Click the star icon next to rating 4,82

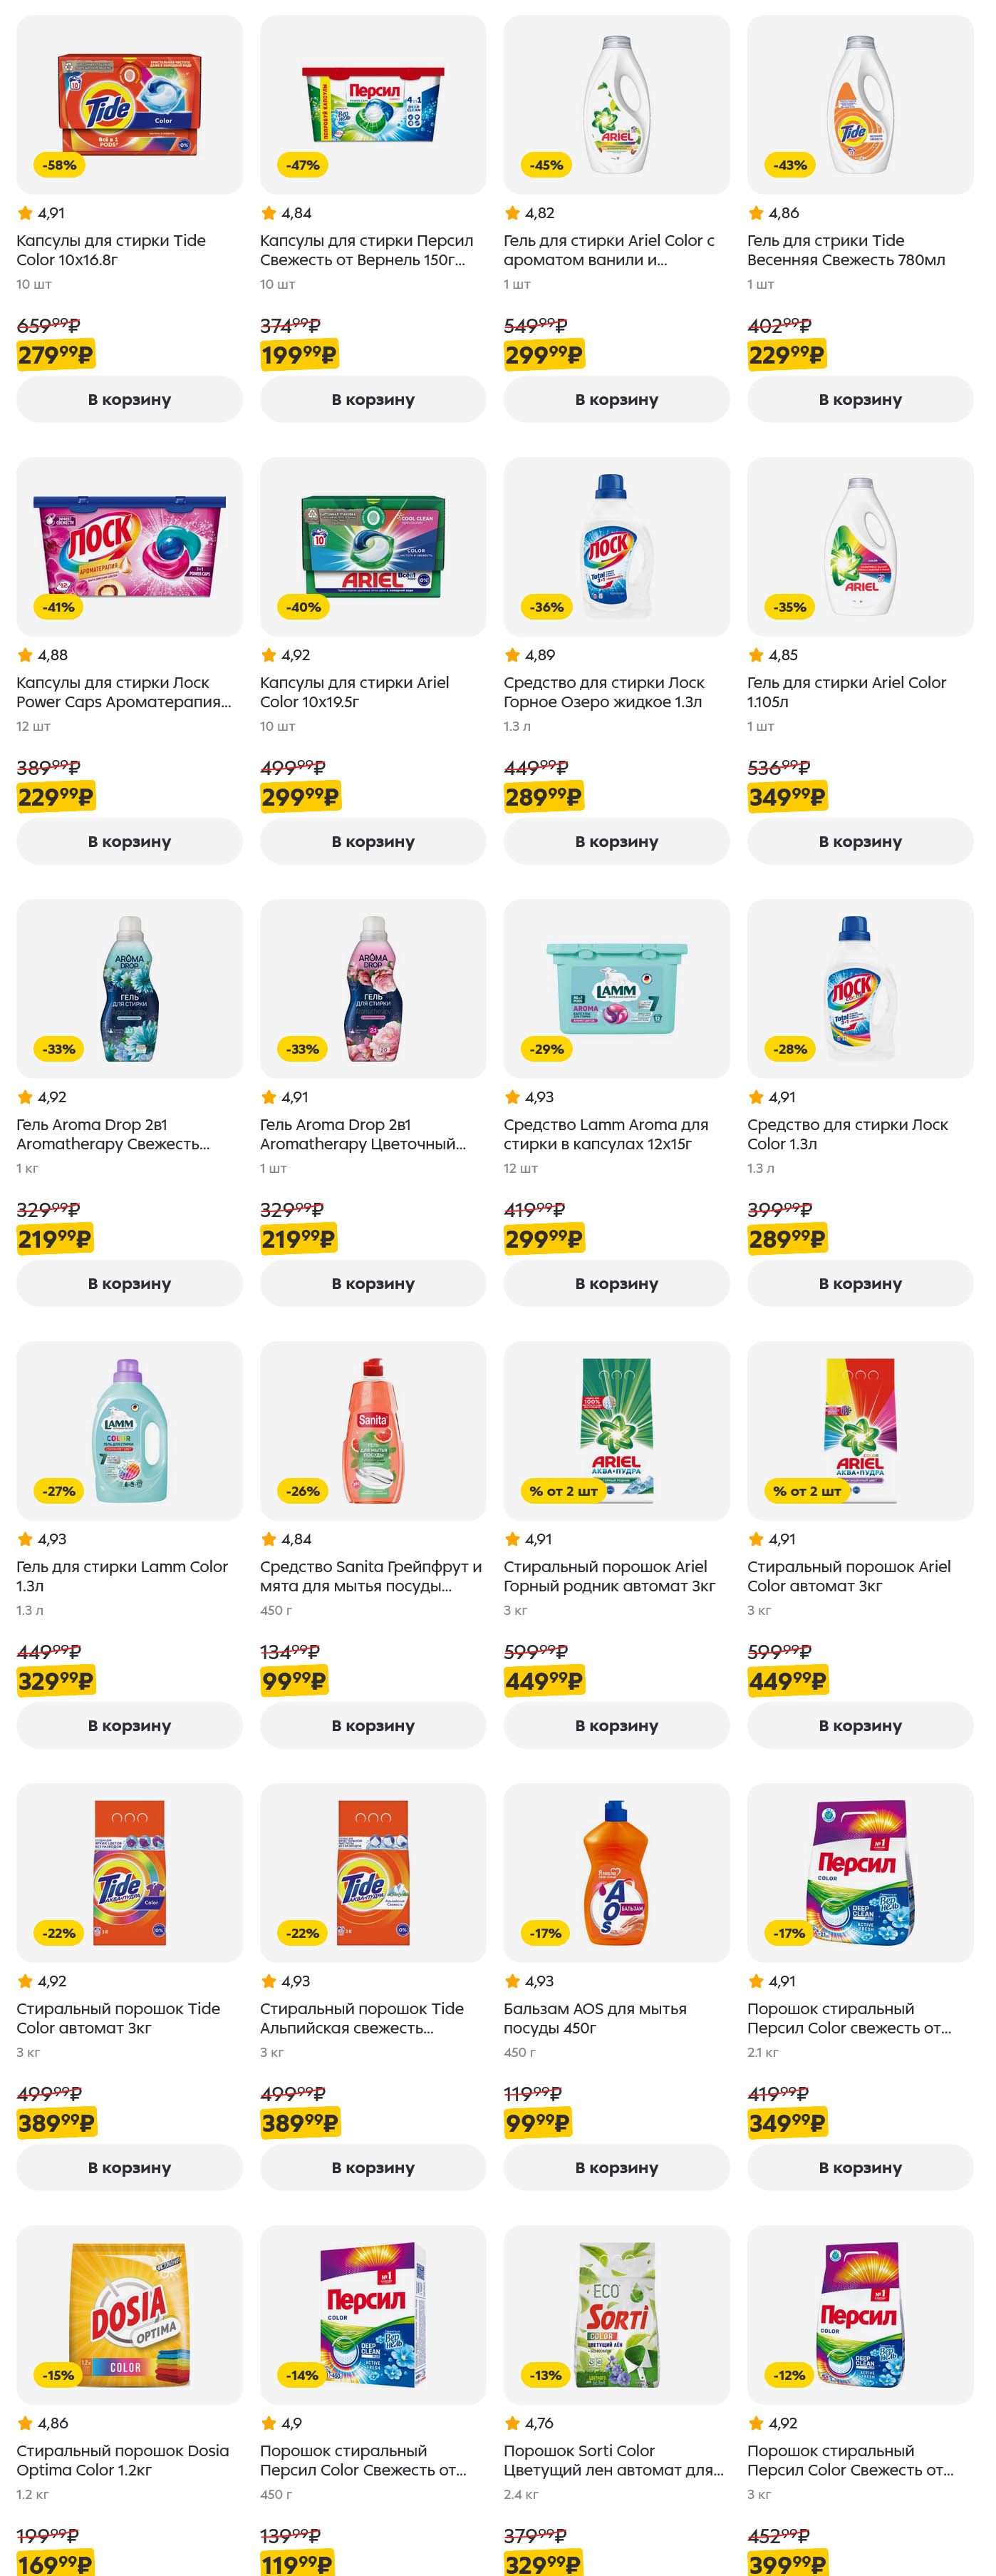[512, 213]
